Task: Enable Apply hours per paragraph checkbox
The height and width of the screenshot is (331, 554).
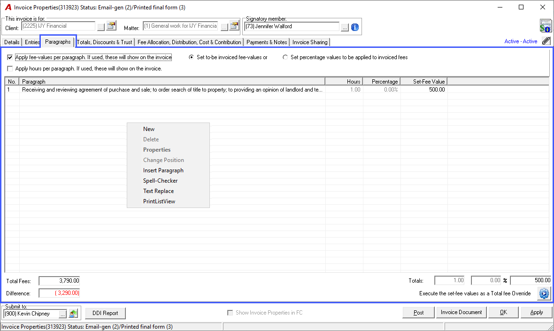Action: click(10, 69)
